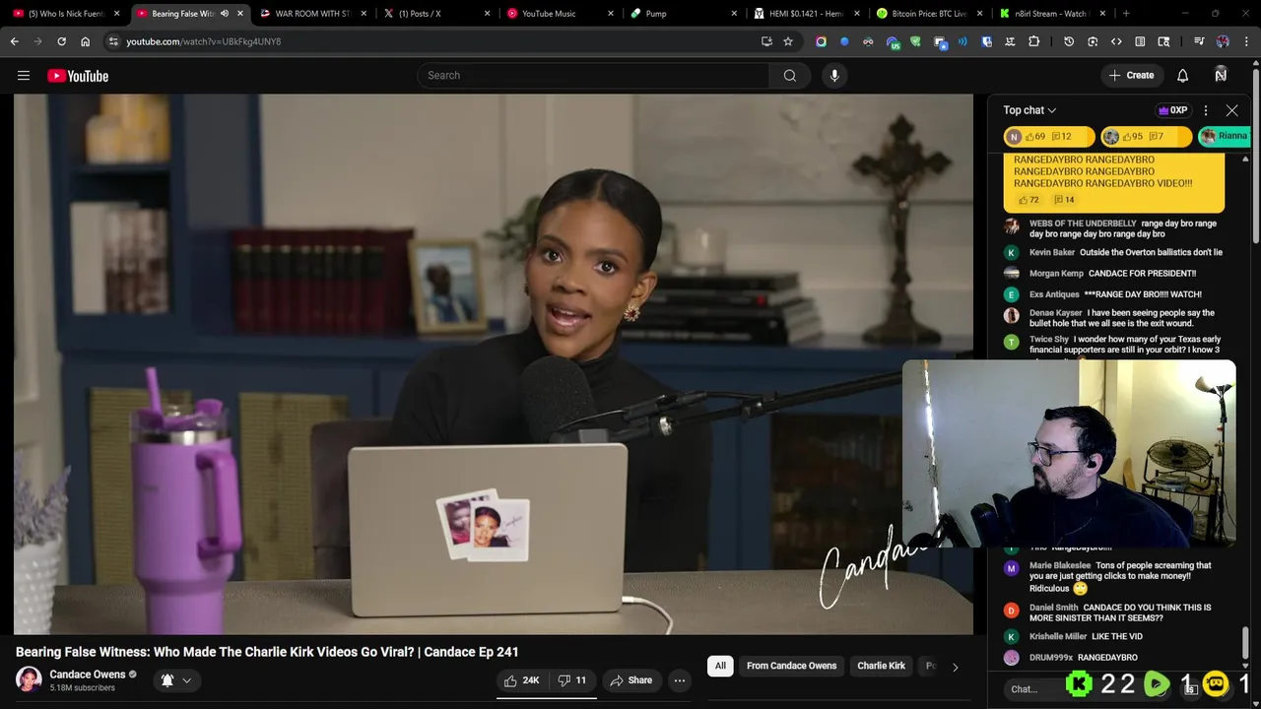
Task: Open the code brackets extension icon
Action: point(1116,41)
